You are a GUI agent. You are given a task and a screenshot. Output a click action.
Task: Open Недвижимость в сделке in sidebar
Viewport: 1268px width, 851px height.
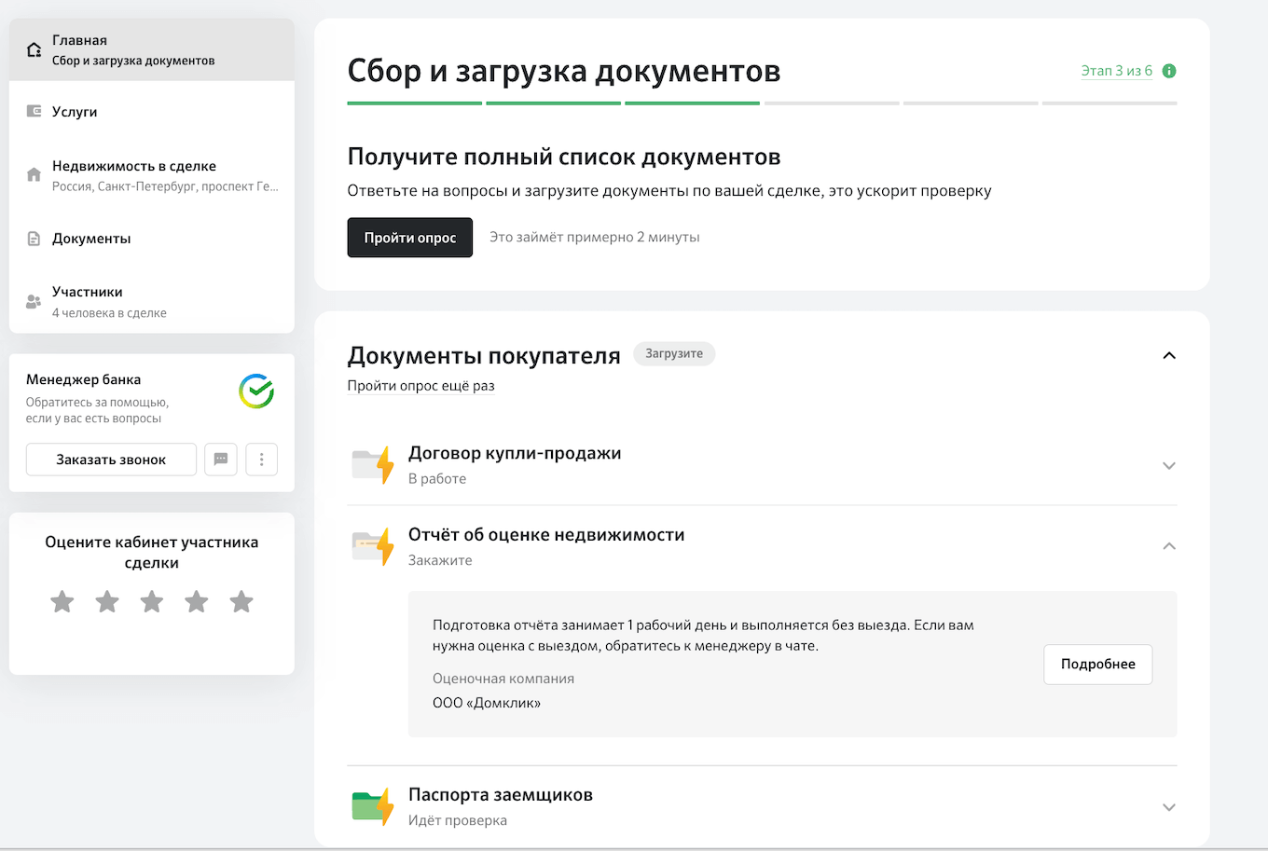152,174
